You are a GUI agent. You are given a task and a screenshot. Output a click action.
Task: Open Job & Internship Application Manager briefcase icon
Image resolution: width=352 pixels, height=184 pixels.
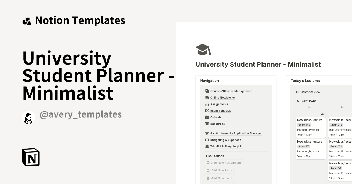206,133
